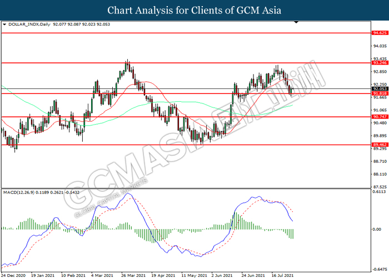Click the small arrow before DOLLAR_INDX,Daily
Screen dimensions: 389x278
point(5,25)
